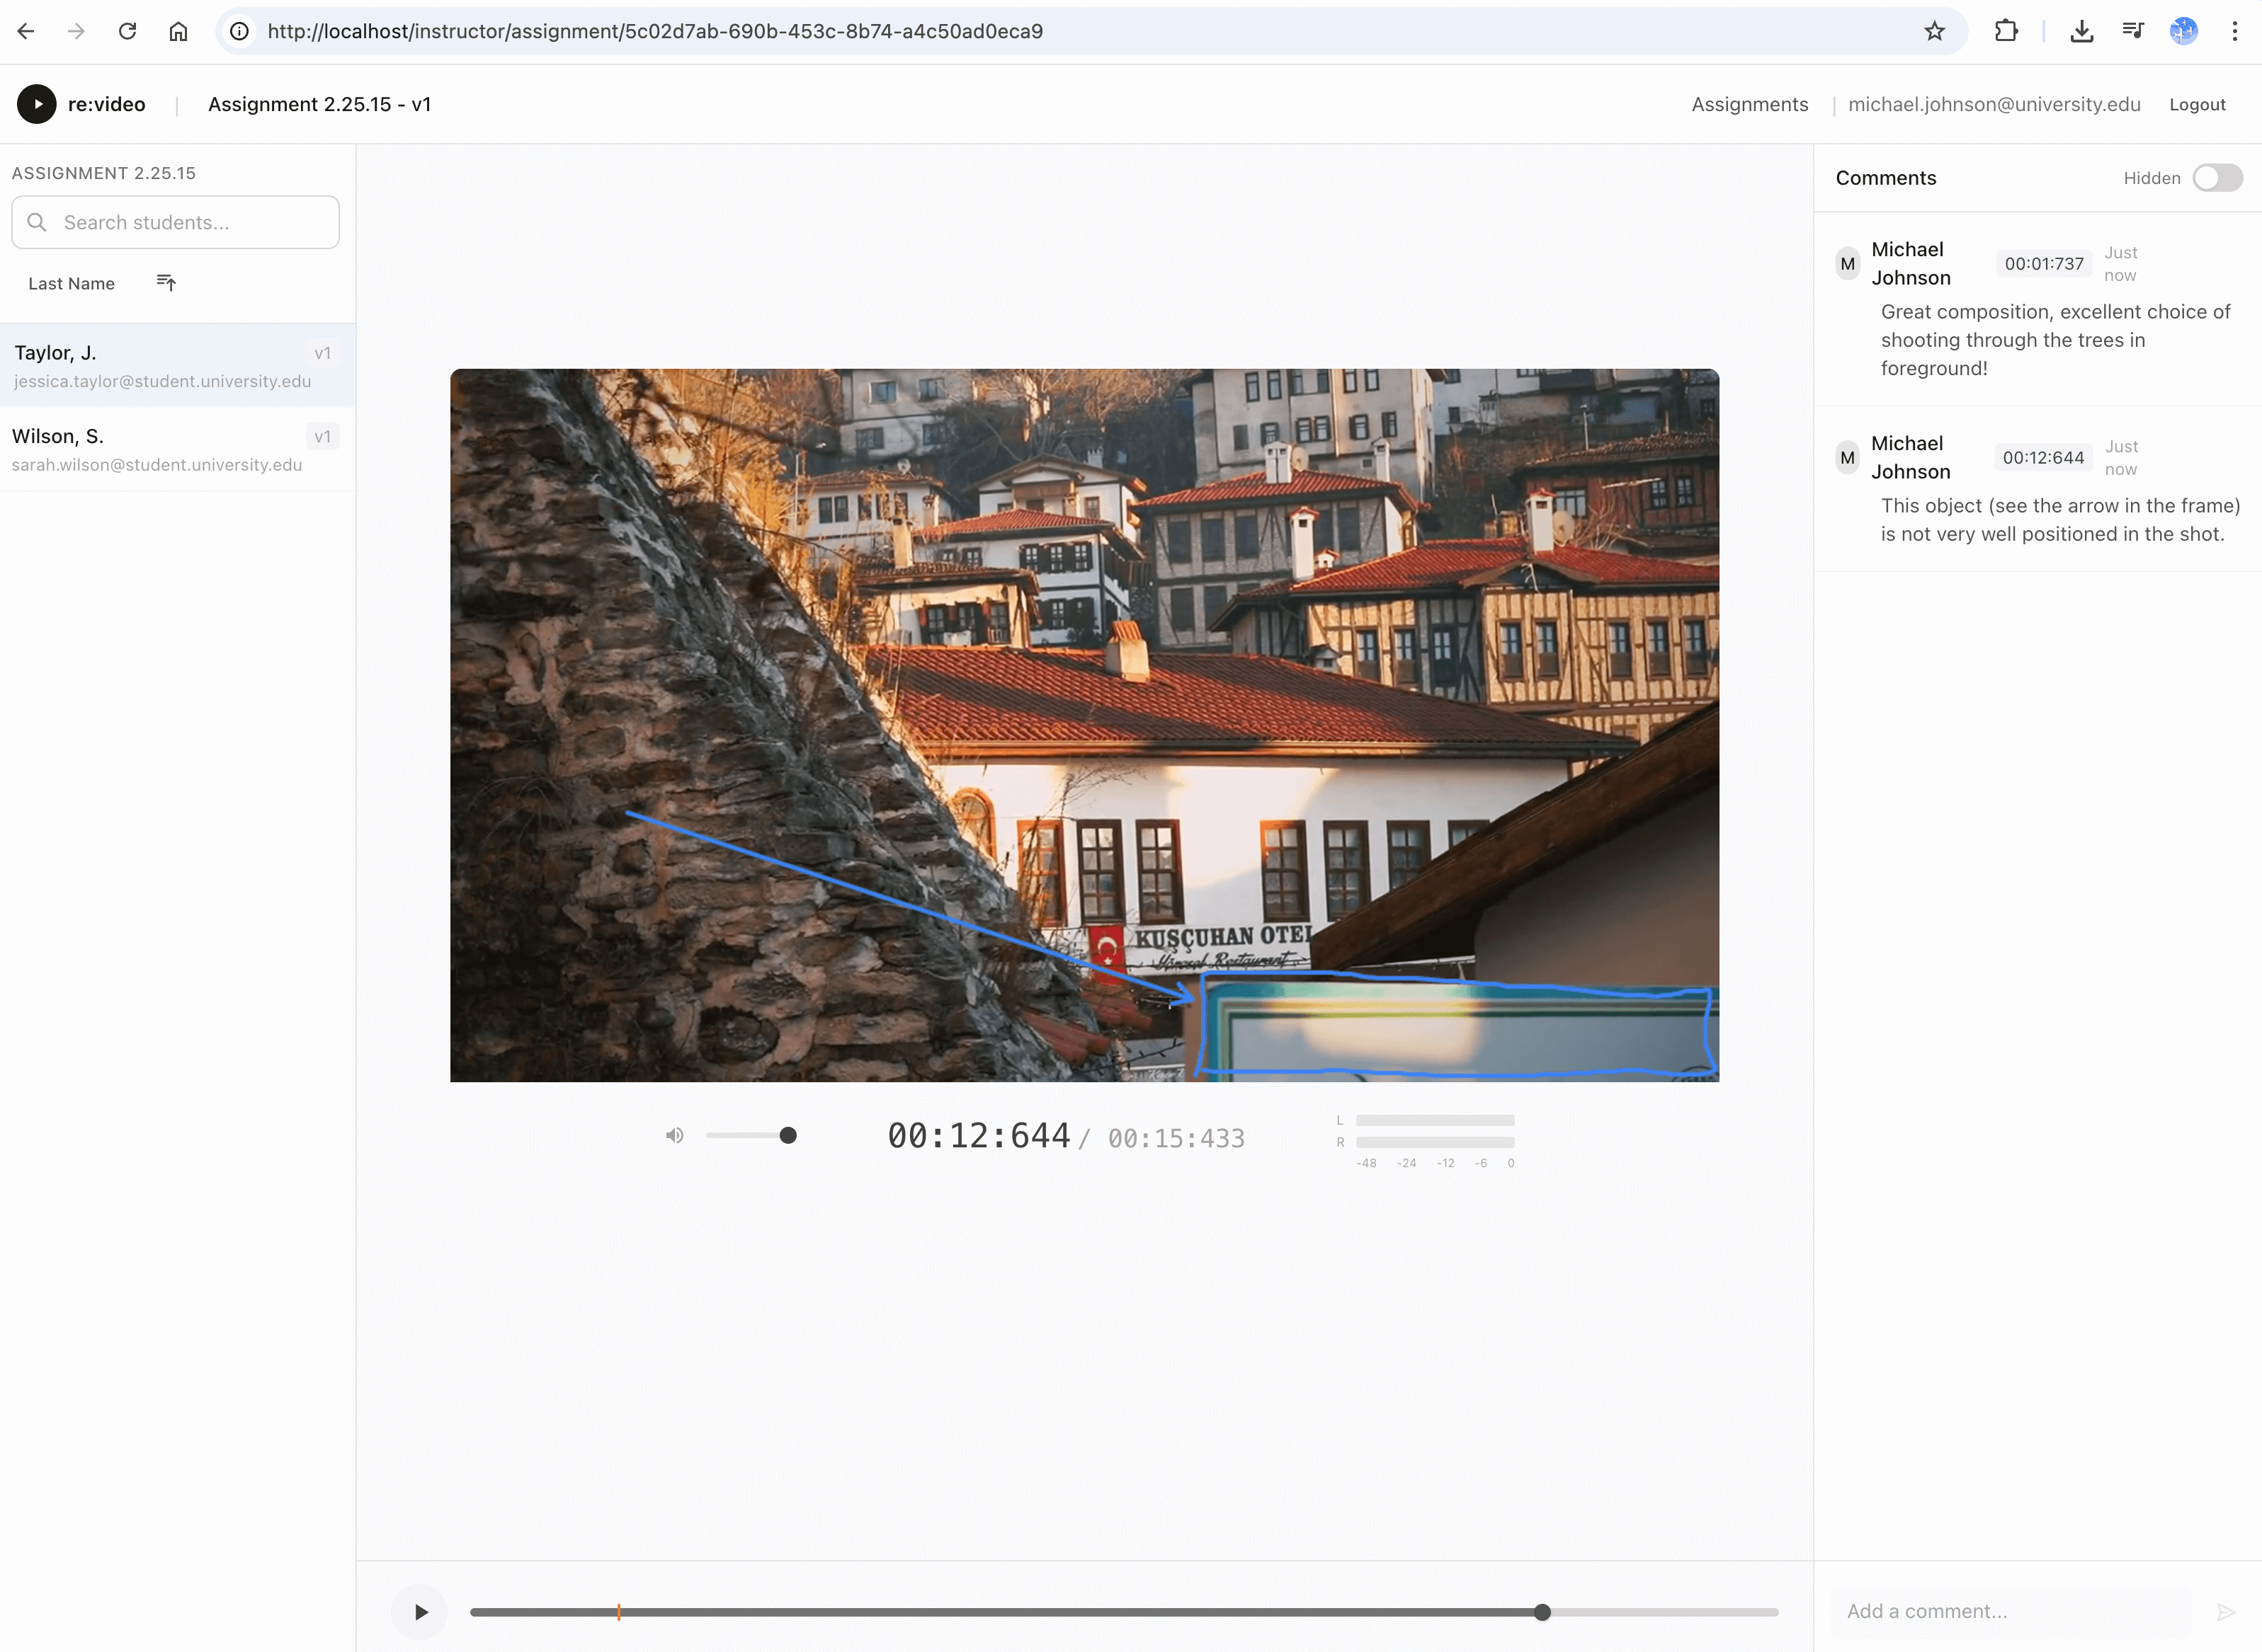This screenshot has height=1652, width=2262.
Task: Click the v1 badge next to Taylor, J.
Action: (x=322, y=353)
